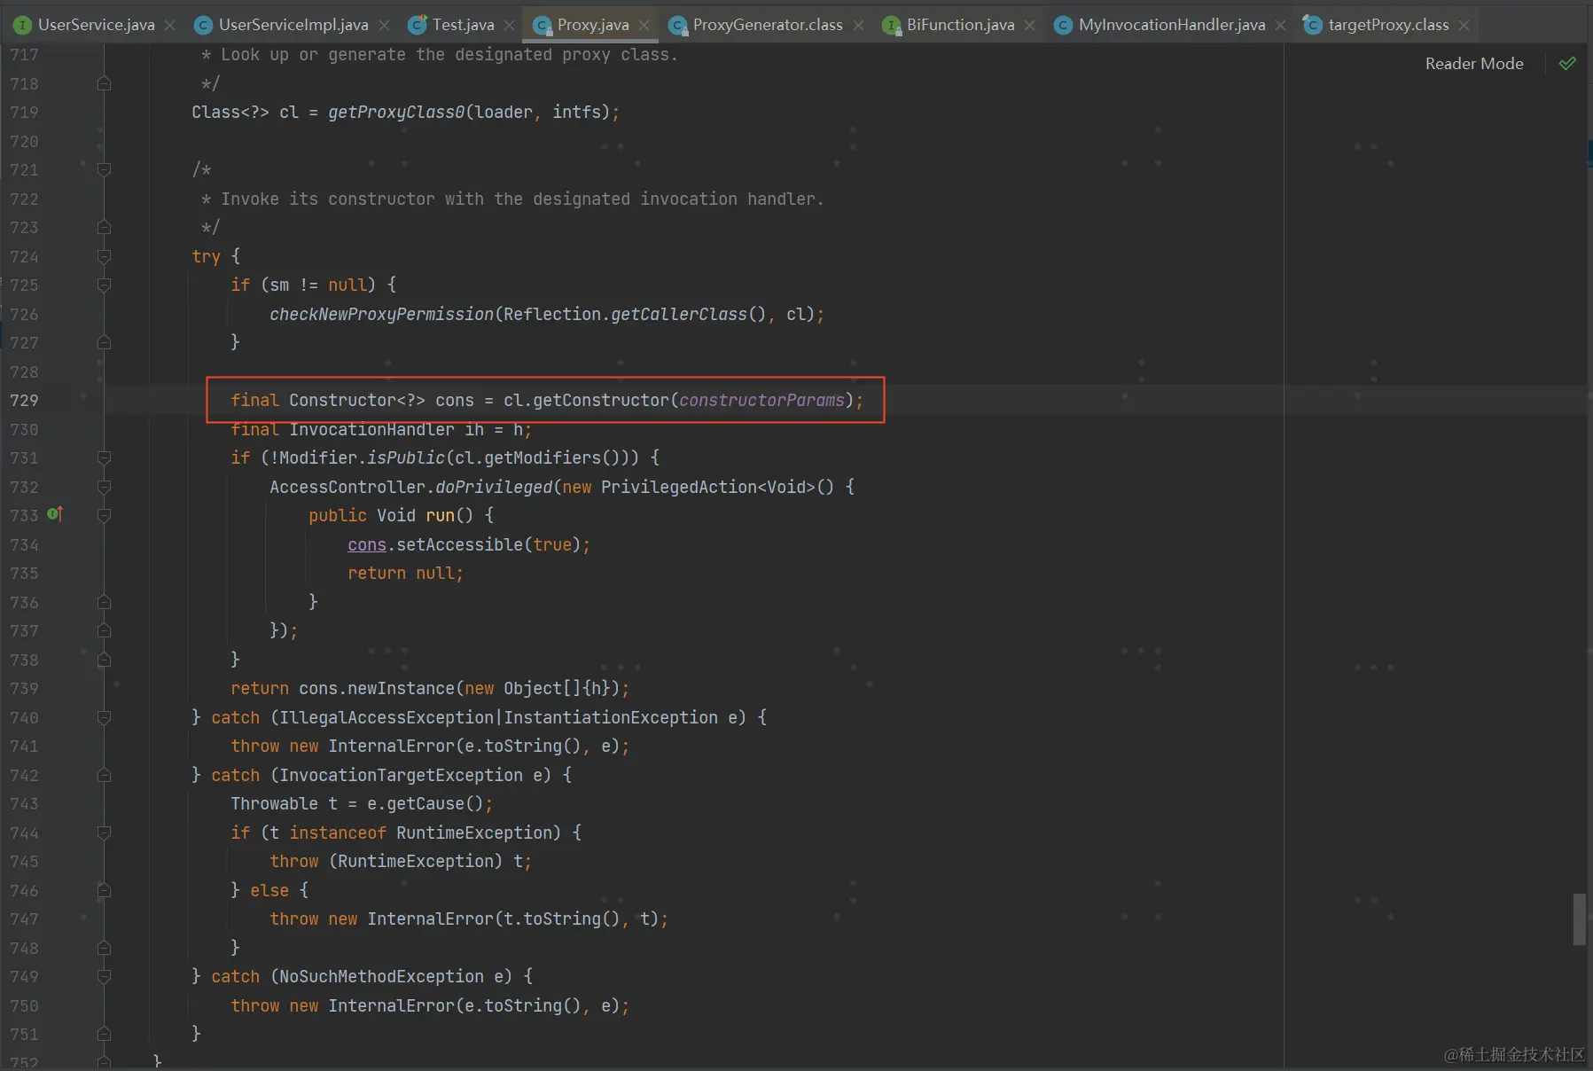Click the getCallerClass method reference
This screenshot has width=1593, height=1071.
[x=679, y=314]
